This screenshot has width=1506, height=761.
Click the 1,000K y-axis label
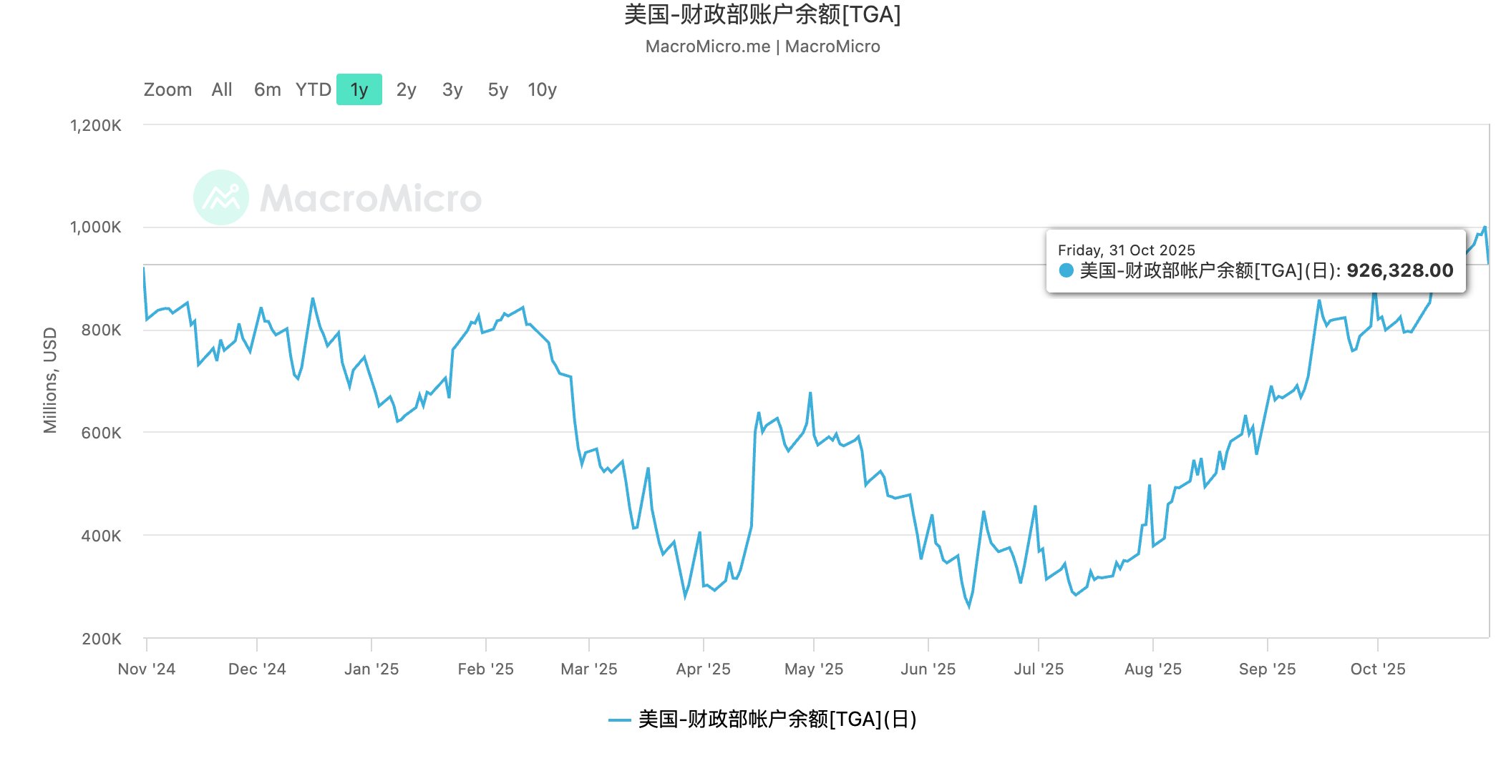tap(96, 227)
